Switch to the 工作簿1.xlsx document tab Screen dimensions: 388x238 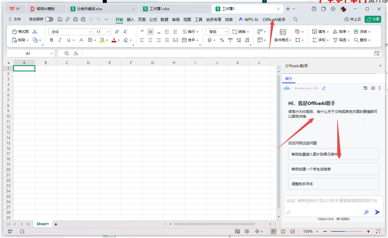(159, 9)
